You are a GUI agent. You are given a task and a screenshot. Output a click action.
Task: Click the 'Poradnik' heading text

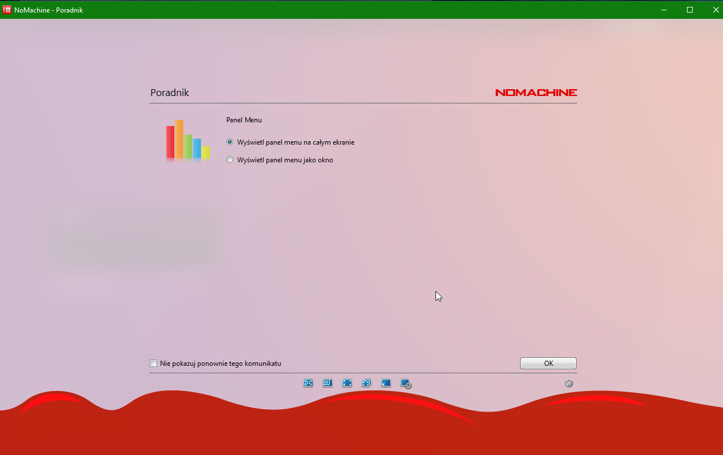[x=170, y=93]
